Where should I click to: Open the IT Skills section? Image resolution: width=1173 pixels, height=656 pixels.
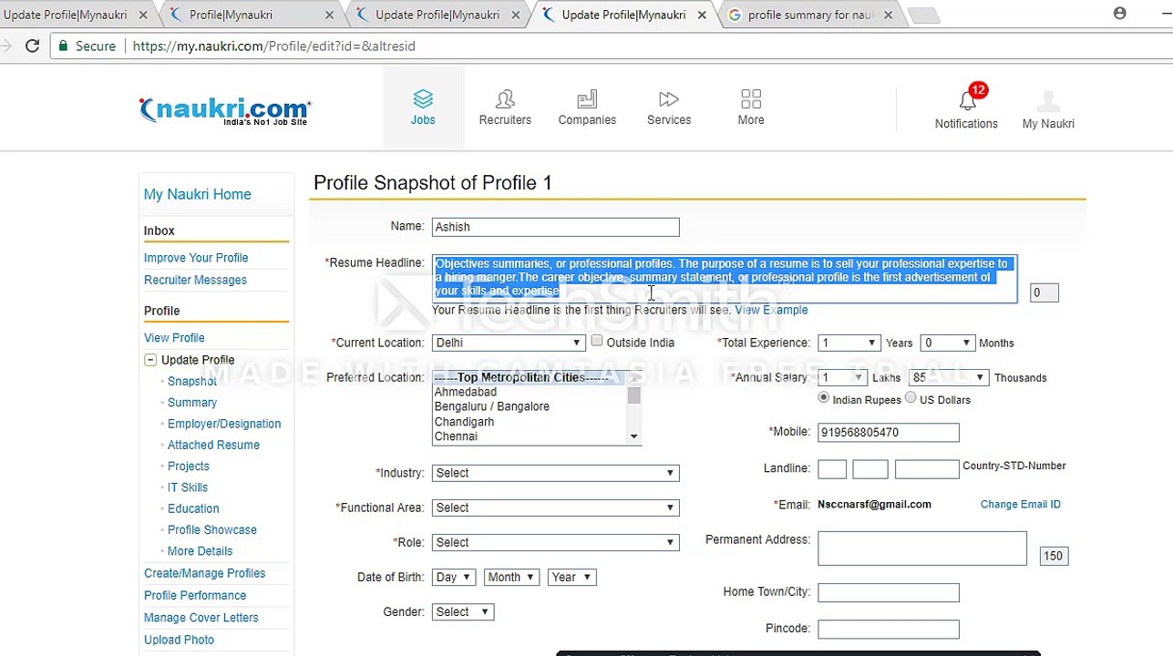click(188, 487)
